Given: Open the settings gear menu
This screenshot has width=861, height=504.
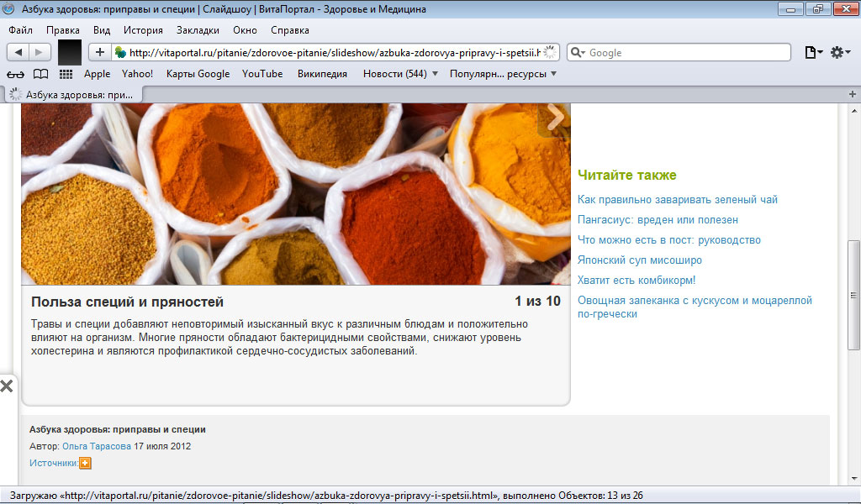Looking at the screenshot, I should pos(840,53).
